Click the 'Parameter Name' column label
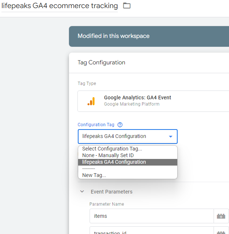The width and height of the screenshot is (229, 234). [x=107, y=204]
